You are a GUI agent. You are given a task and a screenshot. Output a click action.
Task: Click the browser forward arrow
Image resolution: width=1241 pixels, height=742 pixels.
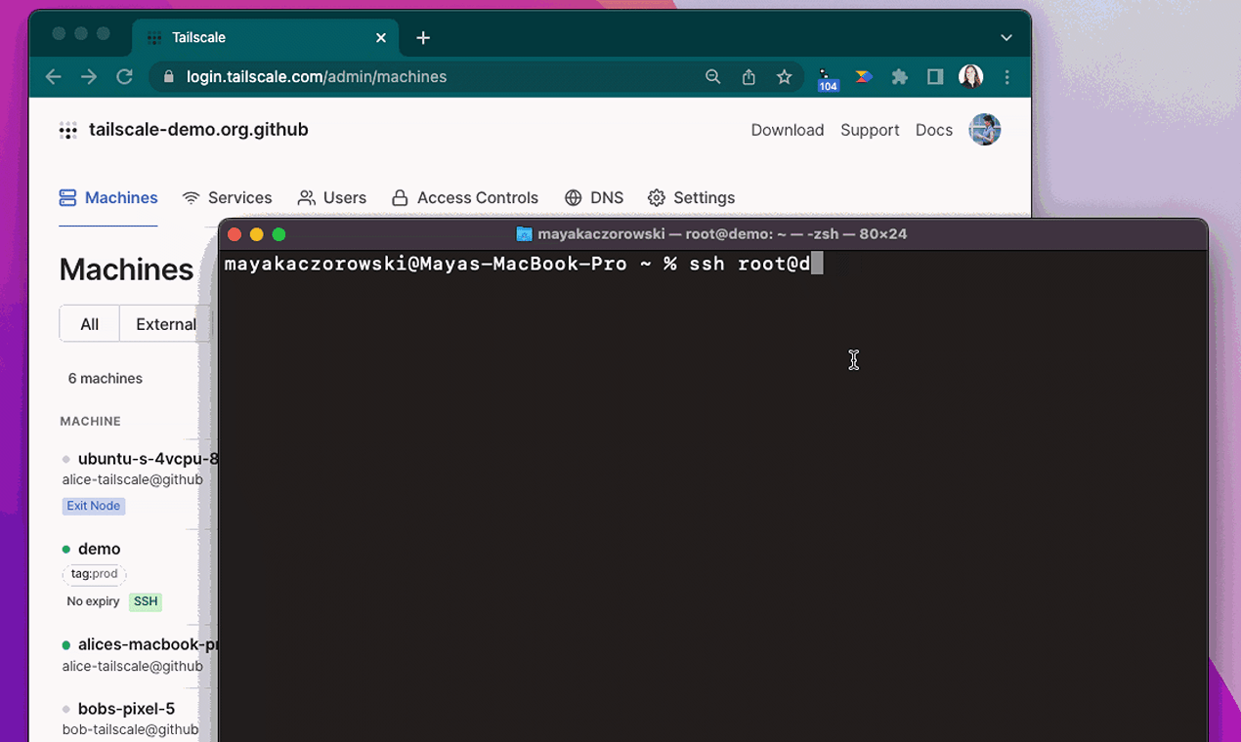pos(89,77)
